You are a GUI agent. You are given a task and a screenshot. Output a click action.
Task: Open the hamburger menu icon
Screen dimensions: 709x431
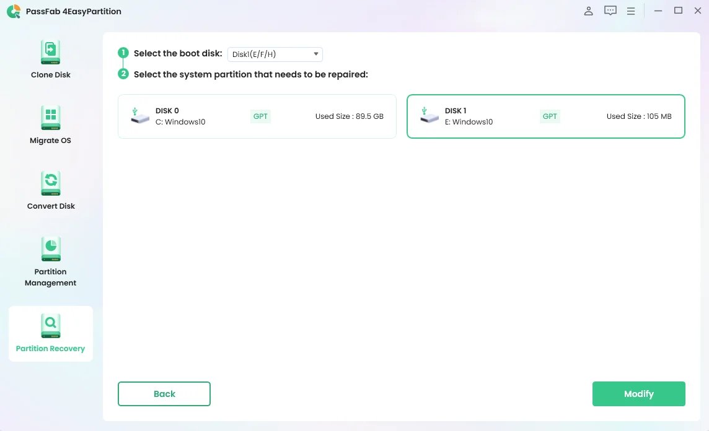(631, 11)
